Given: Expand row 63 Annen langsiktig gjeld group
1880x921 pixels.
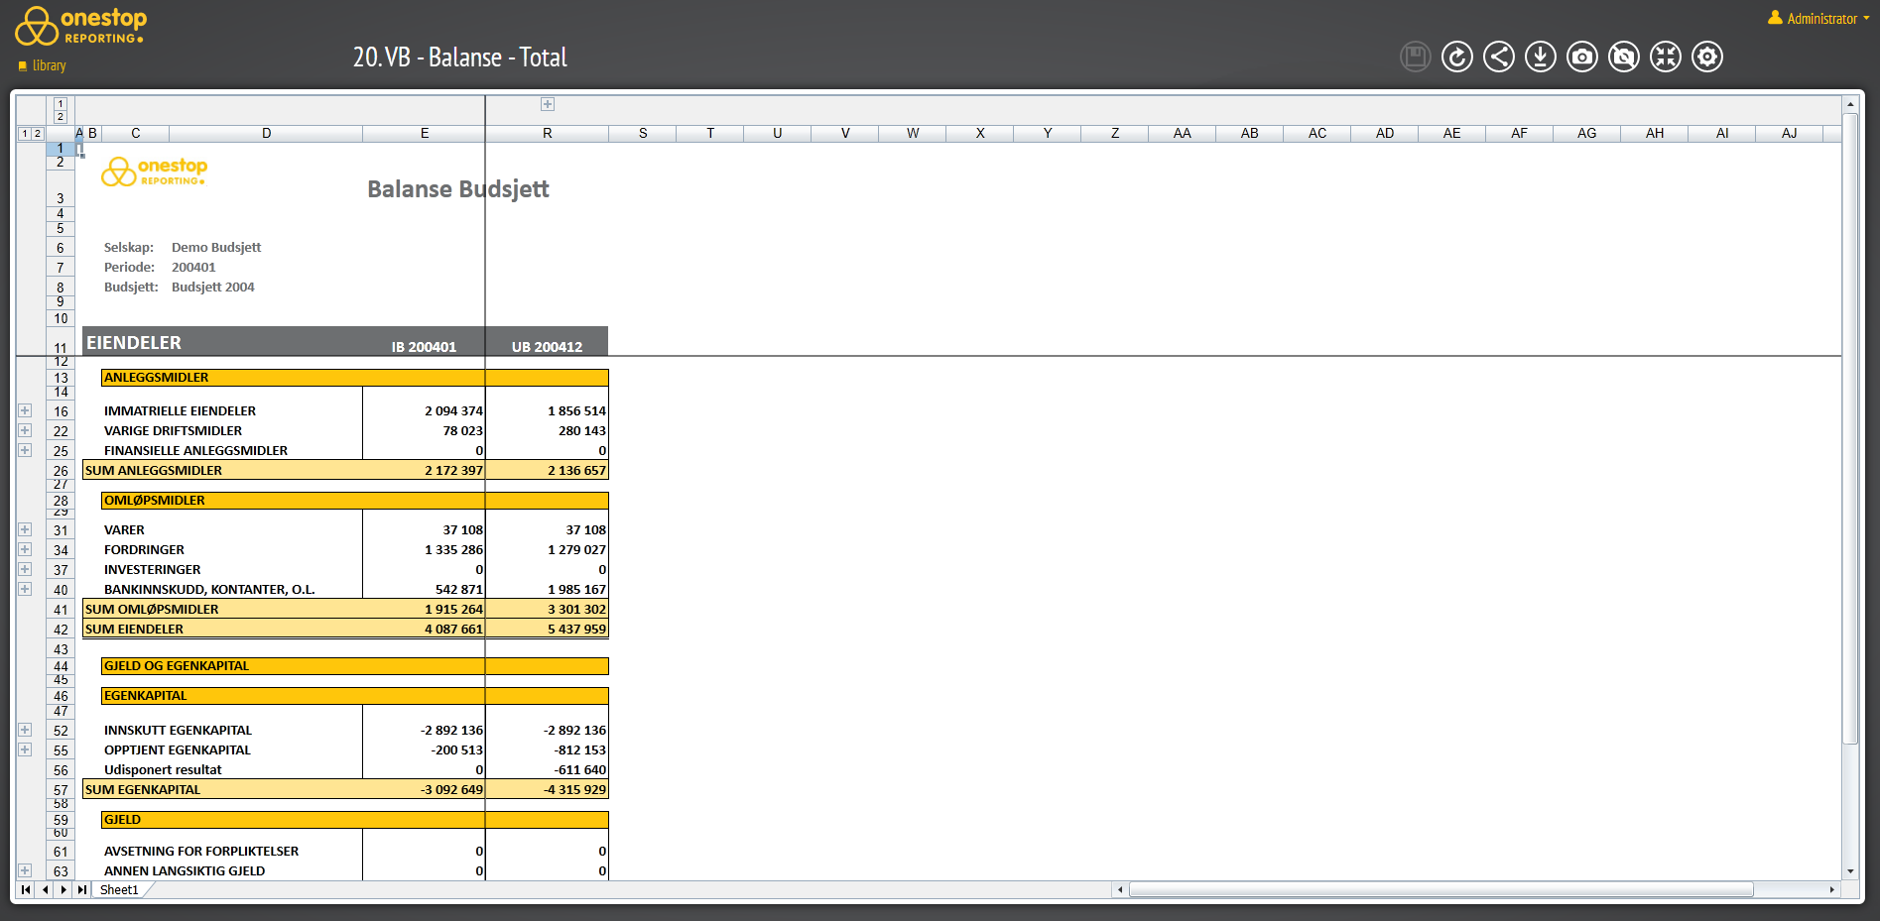Looking at the screenshot, I should 25,870.
